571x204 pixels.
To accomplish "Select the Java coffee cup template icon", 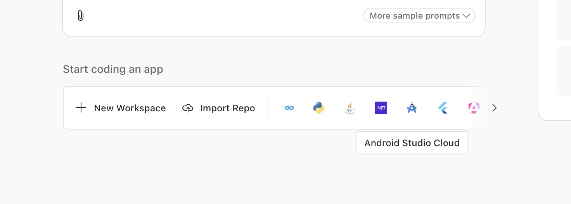I will [x=350, y=108].
